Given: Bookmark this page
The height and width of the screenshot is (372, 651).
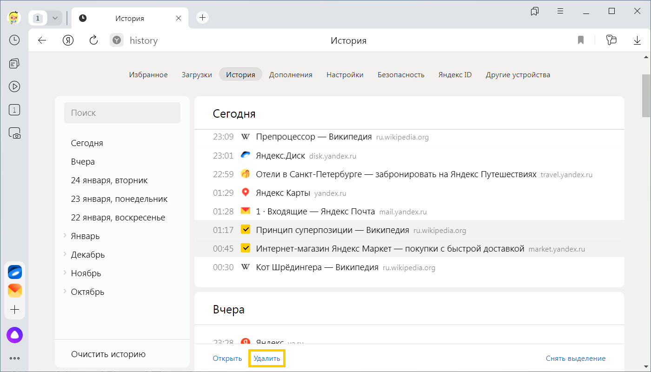Looking at the screenshot, I should 580,40.
